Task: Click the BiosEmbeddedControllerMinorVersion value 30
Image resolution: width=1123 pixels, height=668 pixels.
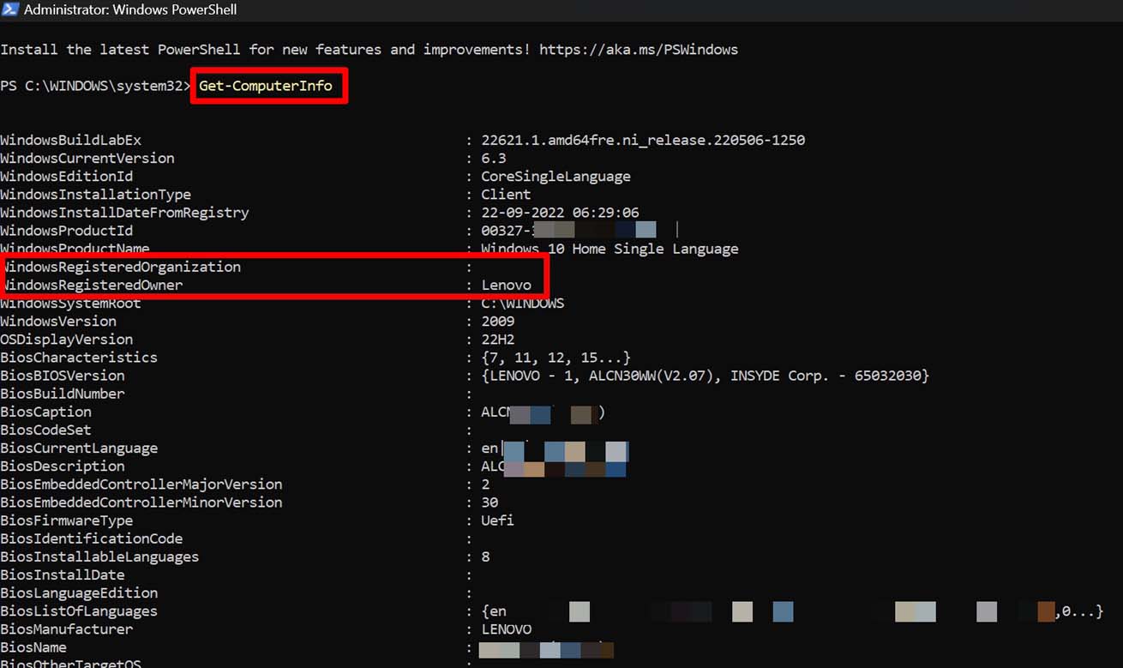Action: 489,502
